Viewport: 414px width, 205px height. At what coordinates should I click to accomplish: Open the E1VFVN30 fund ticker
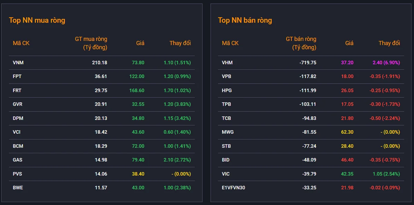click(234, 188)
